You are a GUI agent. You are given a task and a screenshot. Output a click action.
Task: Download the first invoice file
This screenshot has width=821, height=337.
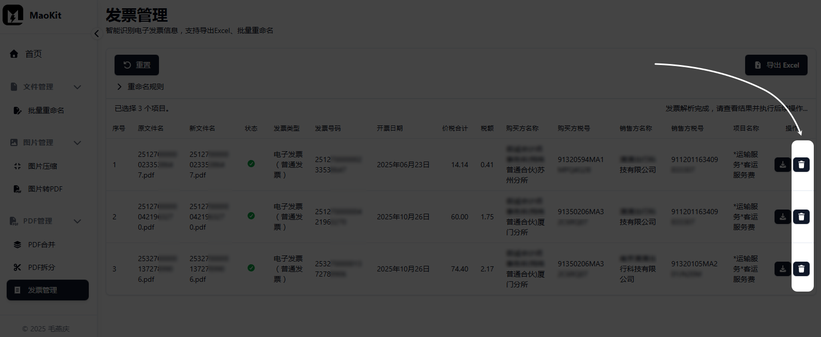(782, 165)
